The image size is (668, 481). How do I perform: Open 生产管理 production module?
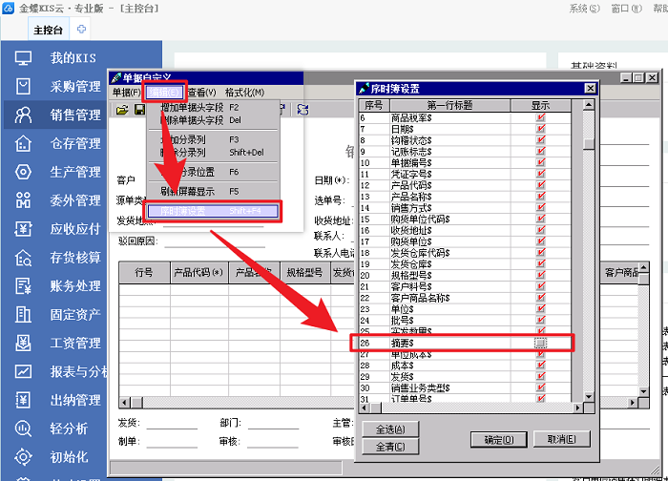click(x=74, y=173)
